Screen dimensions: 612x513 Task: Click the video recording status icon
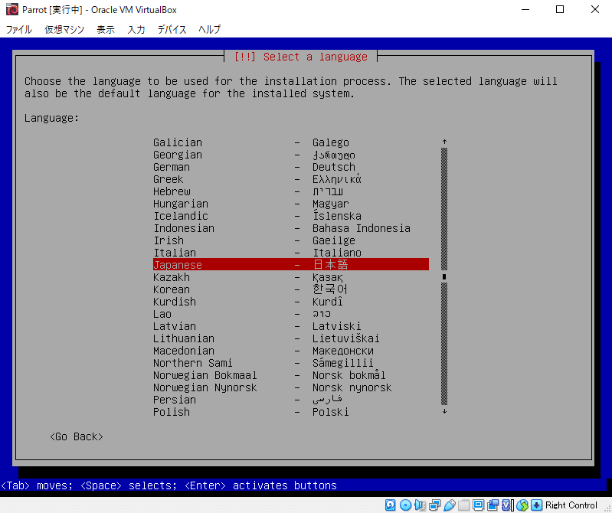click(493, 505)
